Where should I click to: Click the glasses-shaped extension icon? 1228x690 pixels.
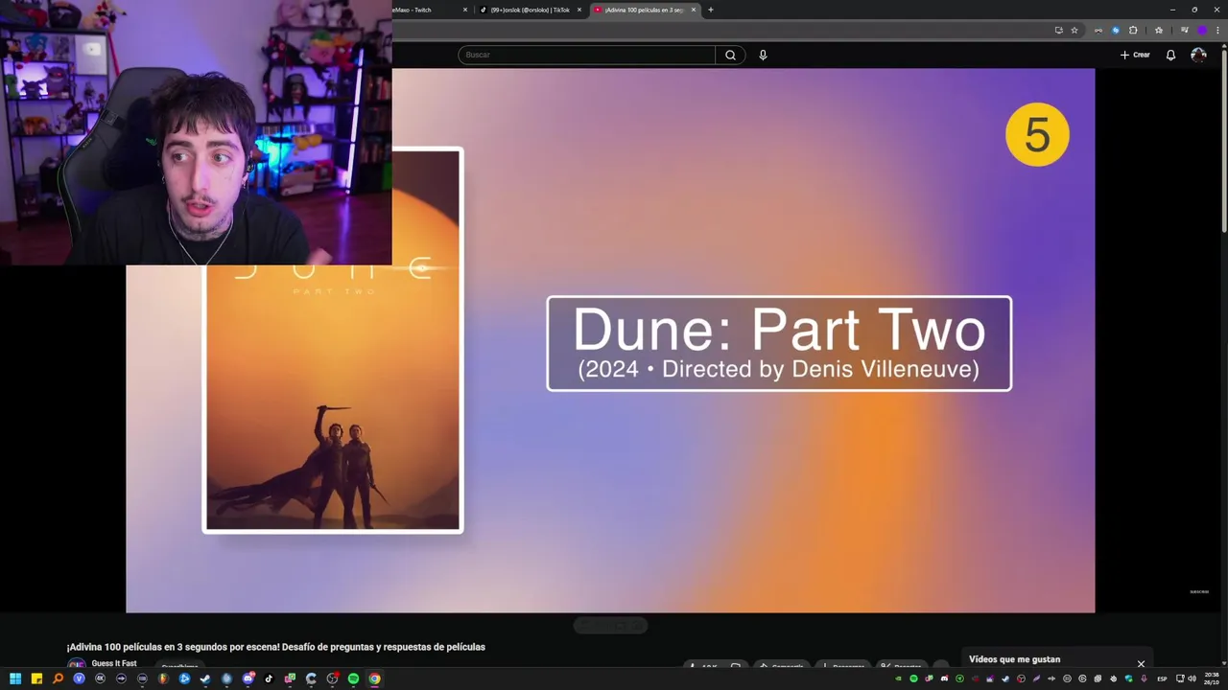point(1098,30)
